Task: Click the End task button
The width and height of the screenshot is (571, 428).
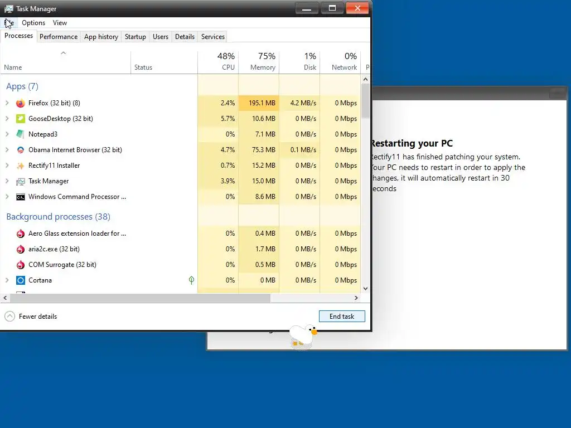Action: pos(342,317)
